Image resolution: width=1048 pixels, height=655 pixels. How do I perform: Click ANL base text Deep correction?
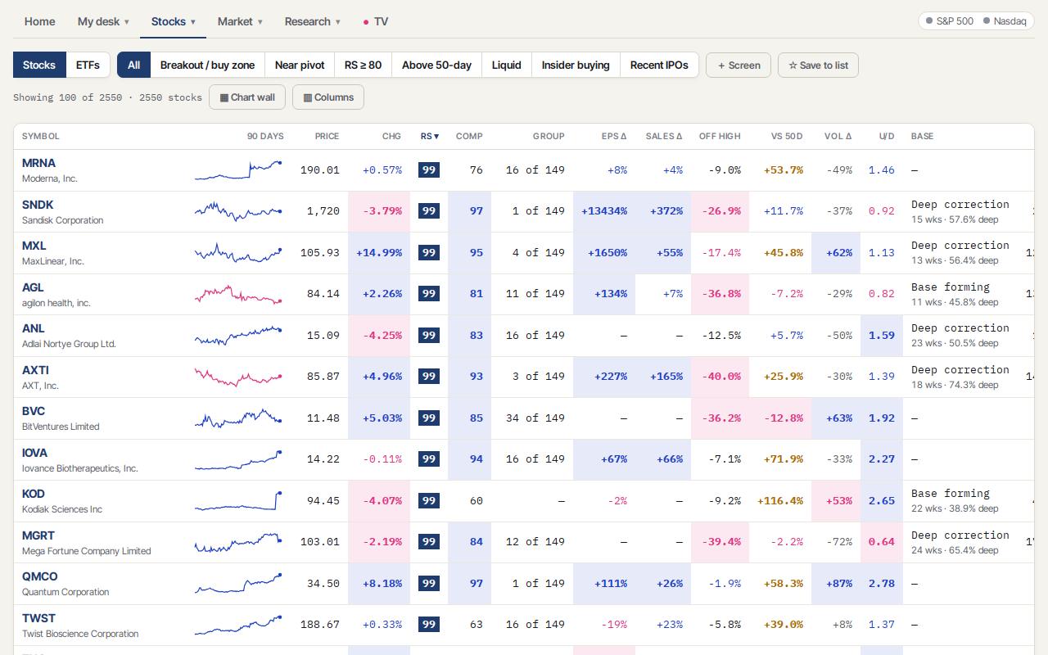pyautogui.click(x=960, y=327)
